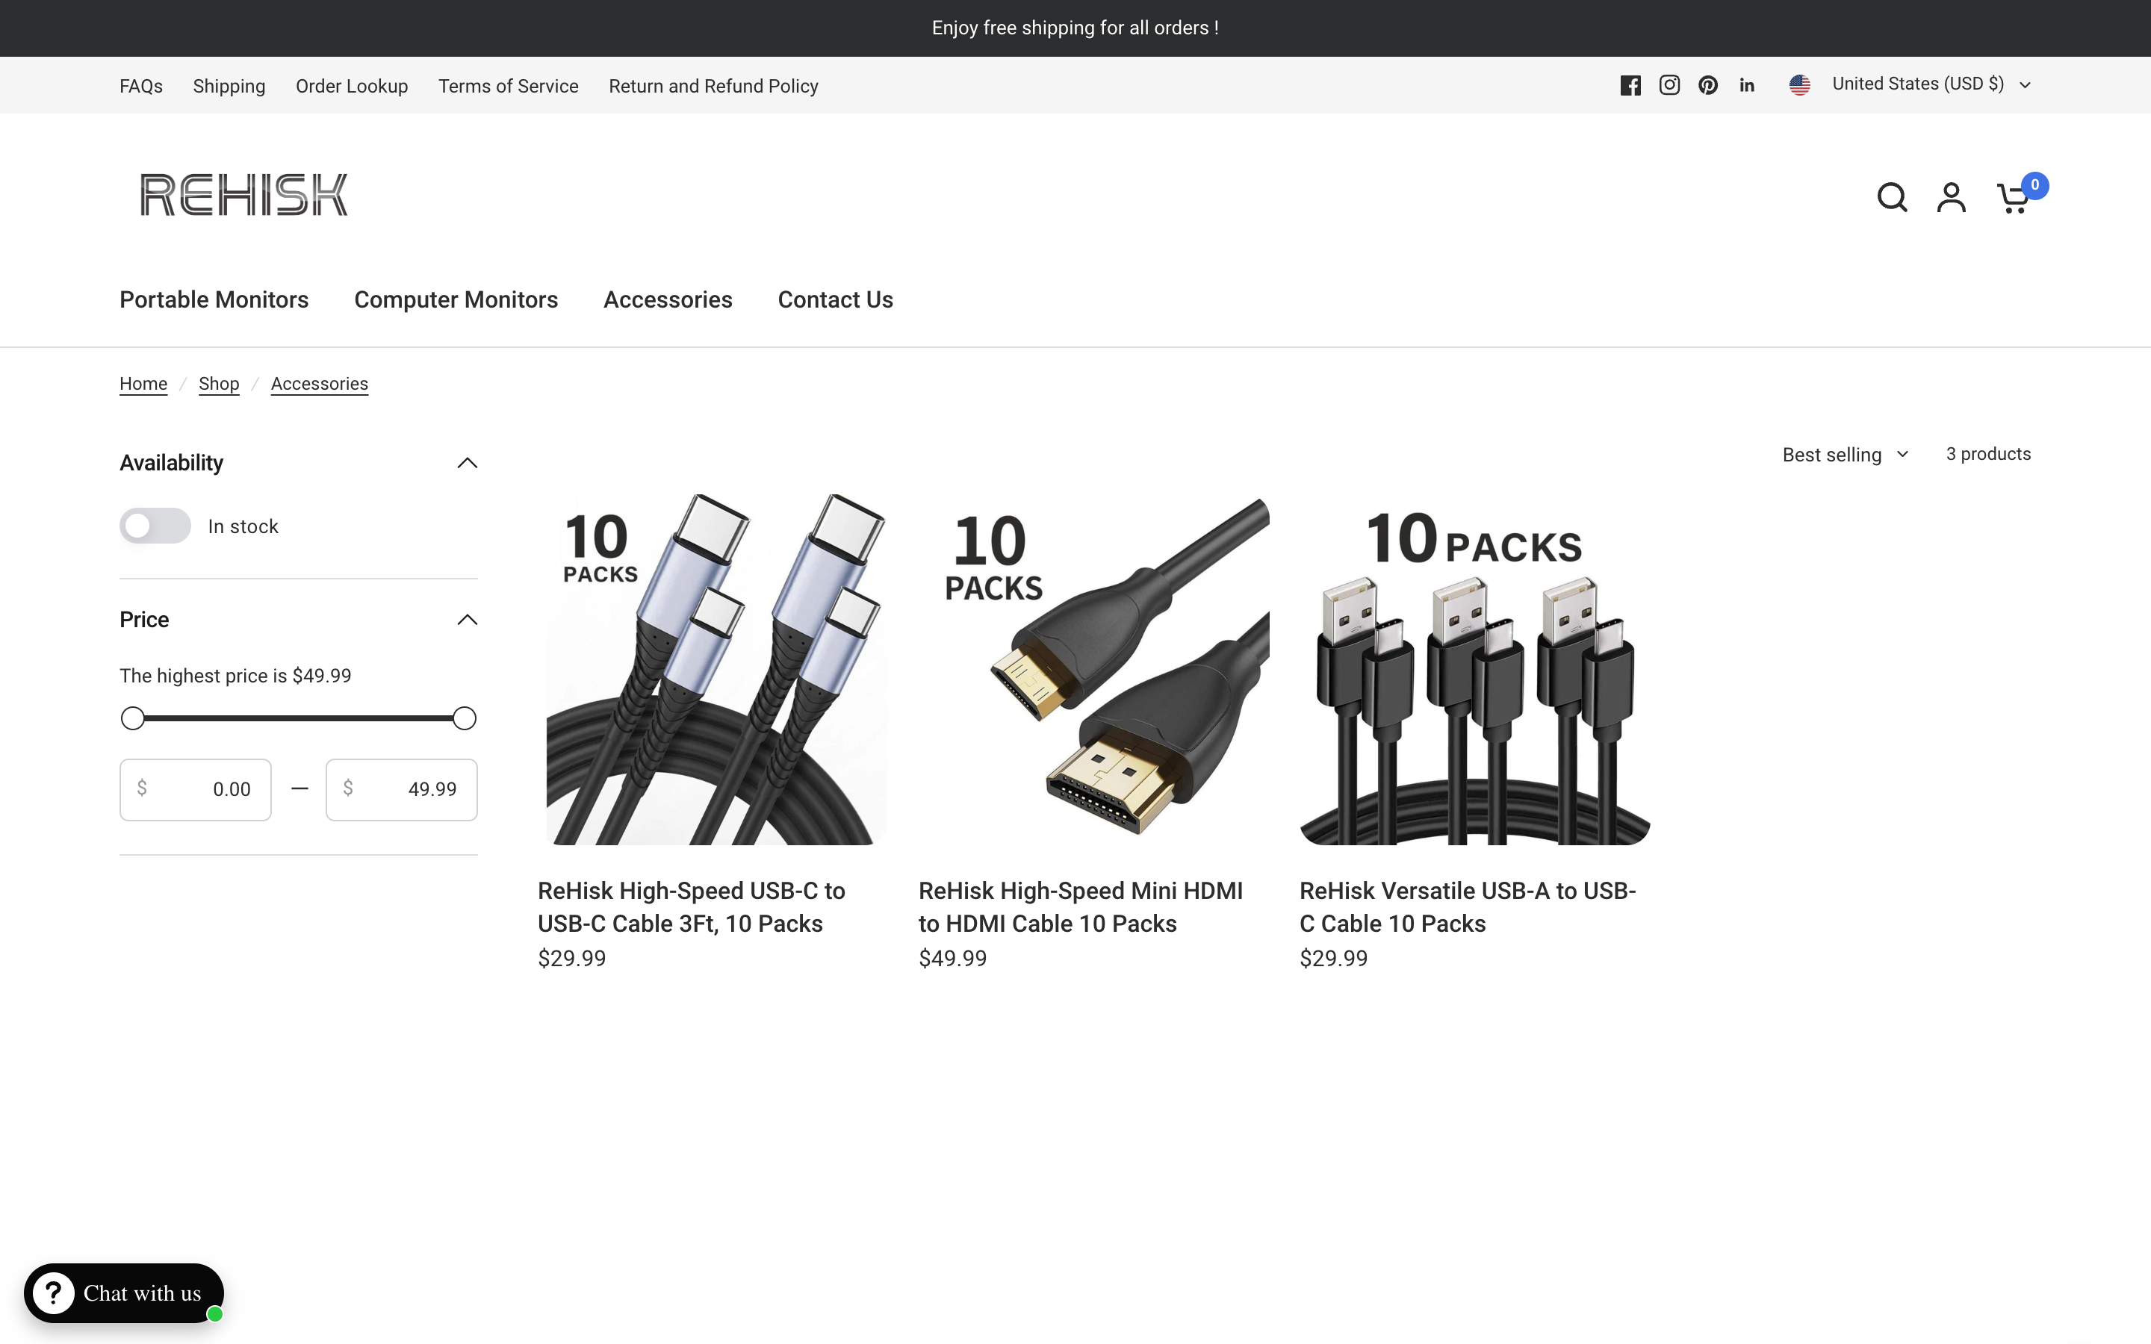Visit the Facebook page icon
The image size is (2151, 1344).
[1631, 84]
